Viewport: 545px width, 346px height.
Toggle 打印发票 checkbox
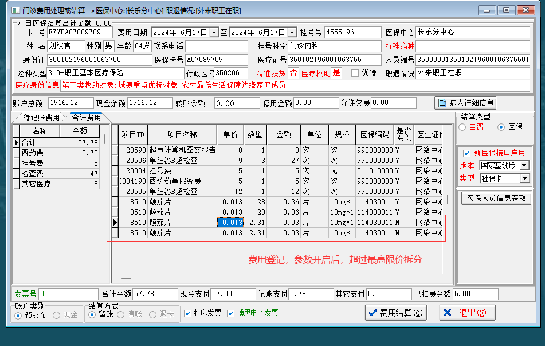tap(188, 313)
